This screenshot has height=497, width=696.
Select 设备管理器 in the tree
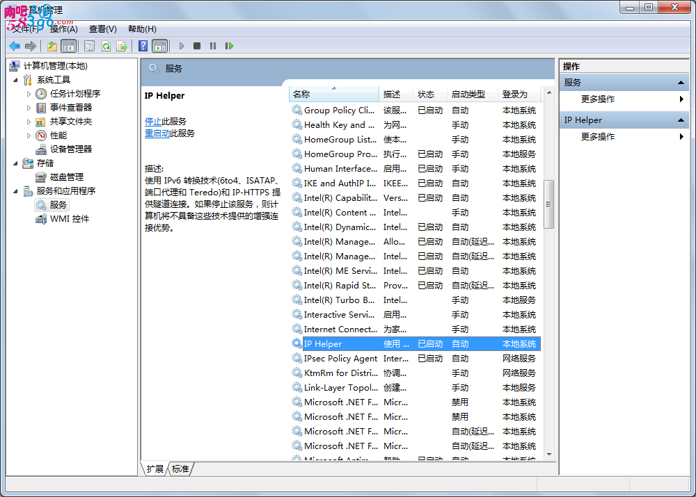[70, 149]
